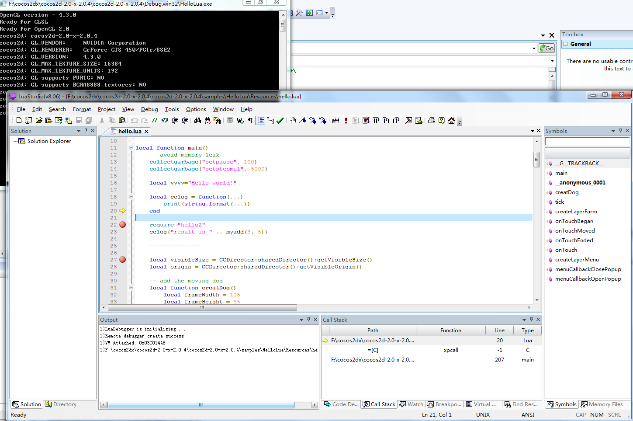Switch to the Watch tab
Viewport: 633px width, 421px height.
412,404
